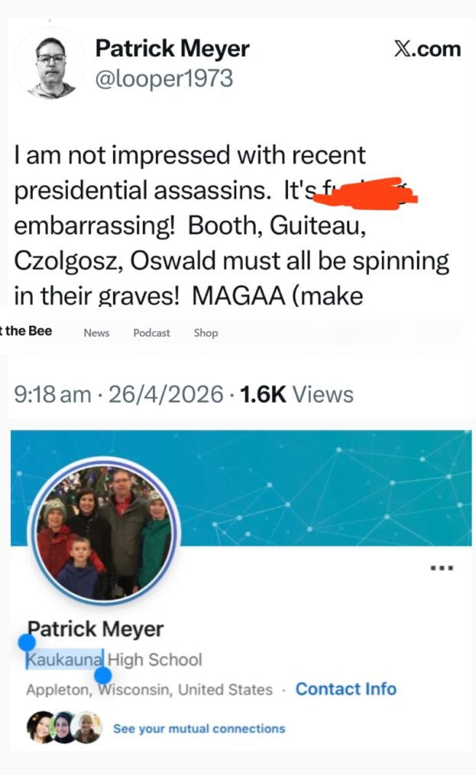Click the first mutual connection avatar
The image size is (476, 782).
40,727
